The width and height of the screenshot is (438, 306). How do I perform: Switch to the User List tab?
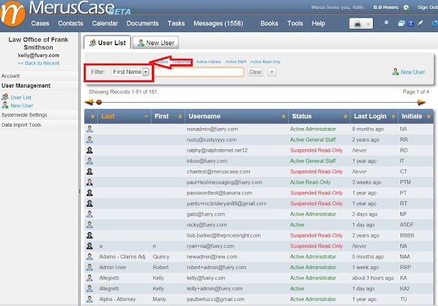click(107, 42)
